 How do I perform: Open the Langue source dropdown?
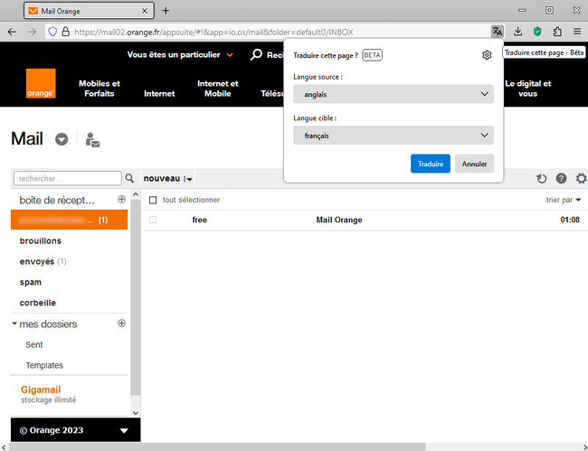point(394,94)
